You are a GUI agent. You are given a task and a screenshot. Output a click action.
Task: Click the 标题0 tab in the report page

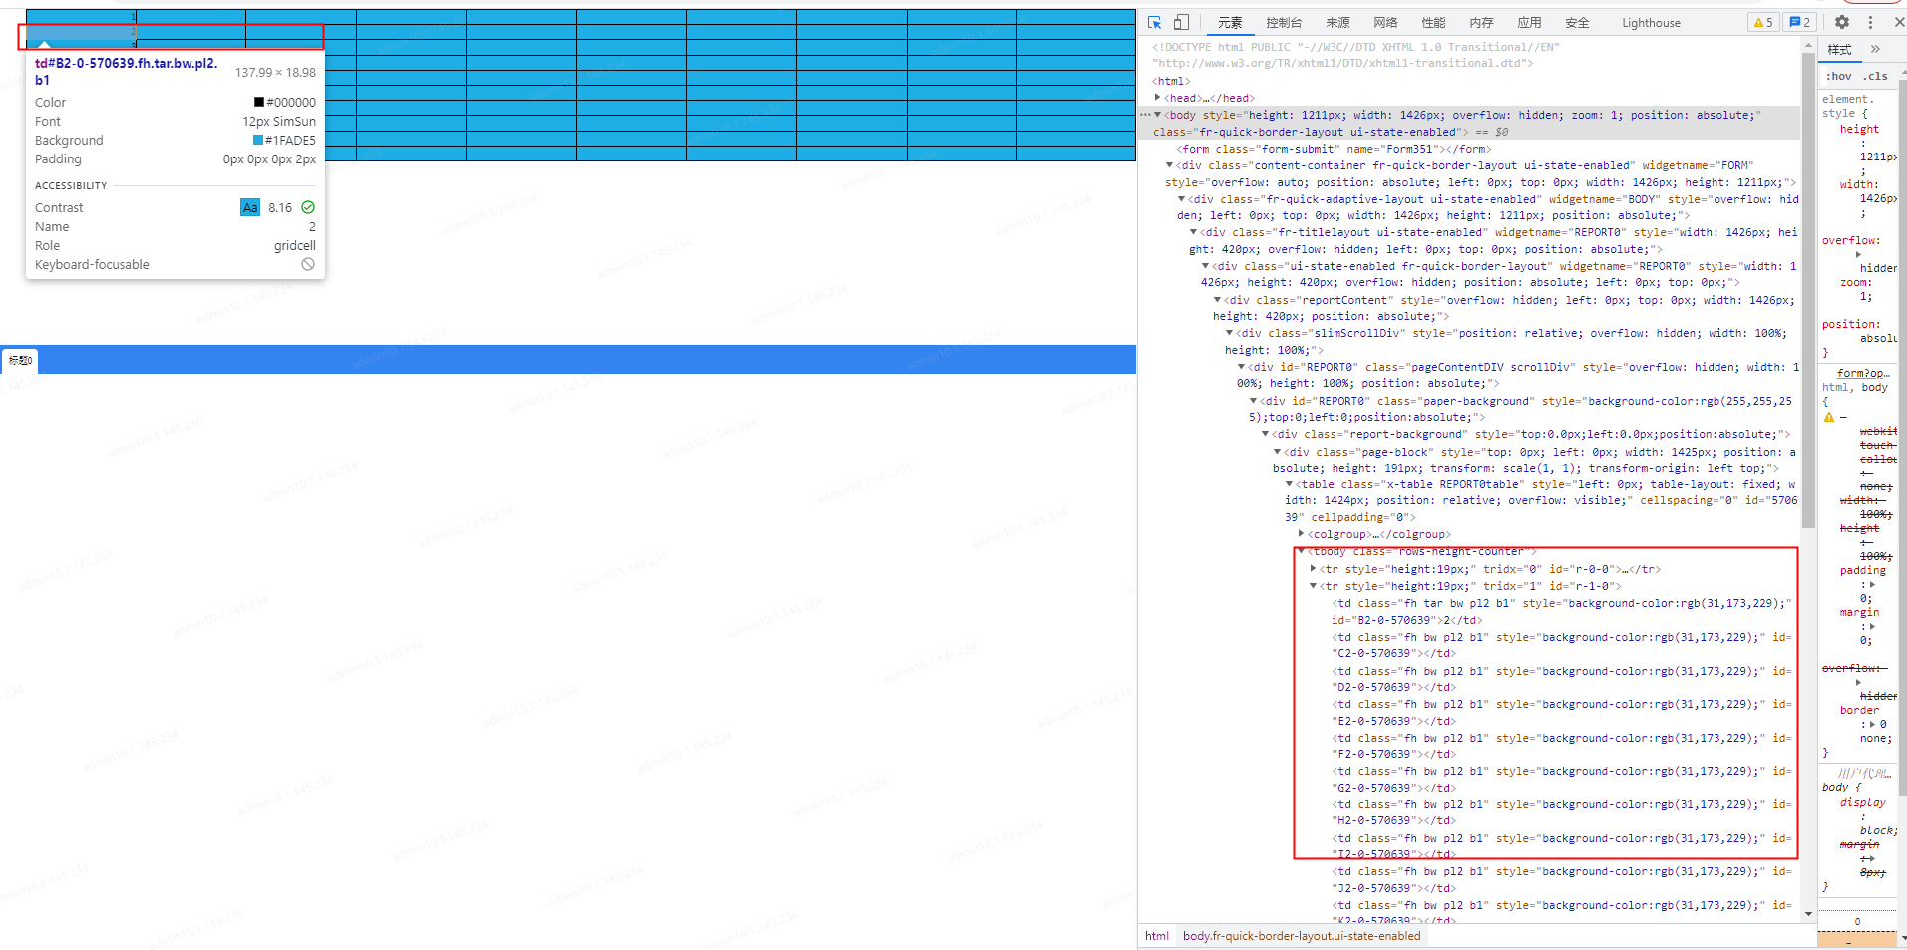point(20,360)
